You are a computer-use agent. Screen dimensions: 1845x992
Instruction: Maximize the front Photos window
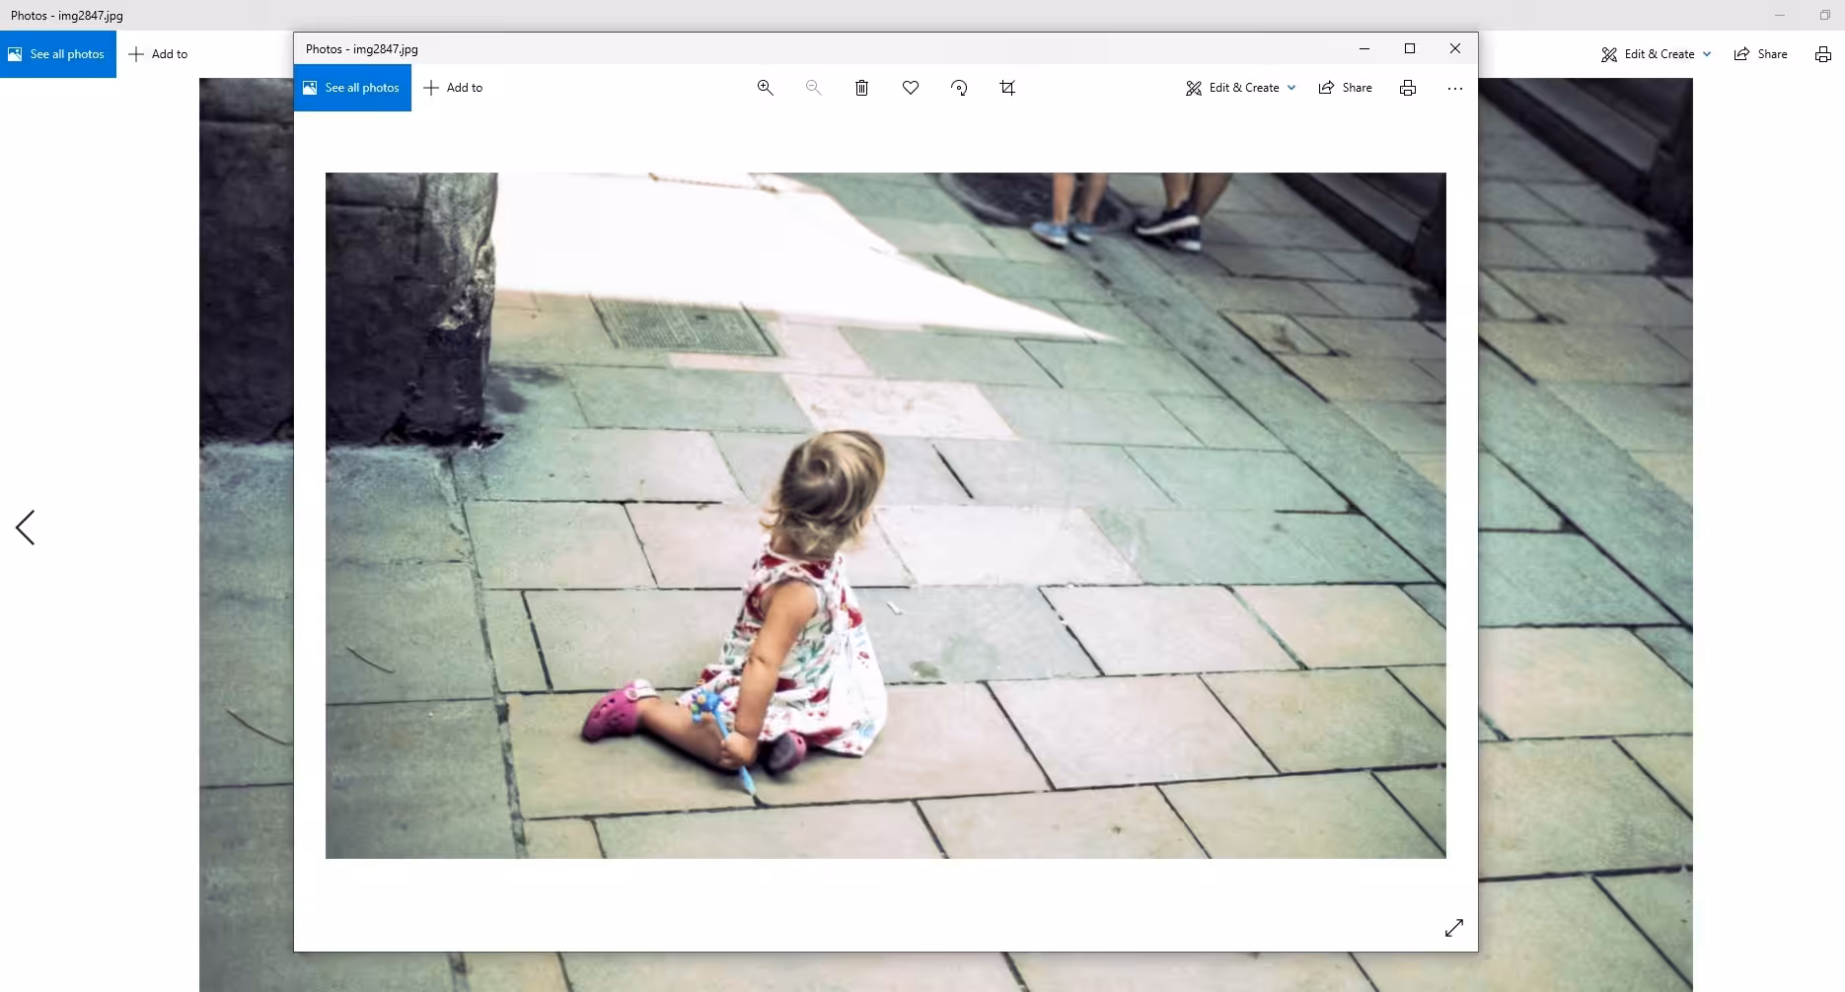(x=1410, y=48)
